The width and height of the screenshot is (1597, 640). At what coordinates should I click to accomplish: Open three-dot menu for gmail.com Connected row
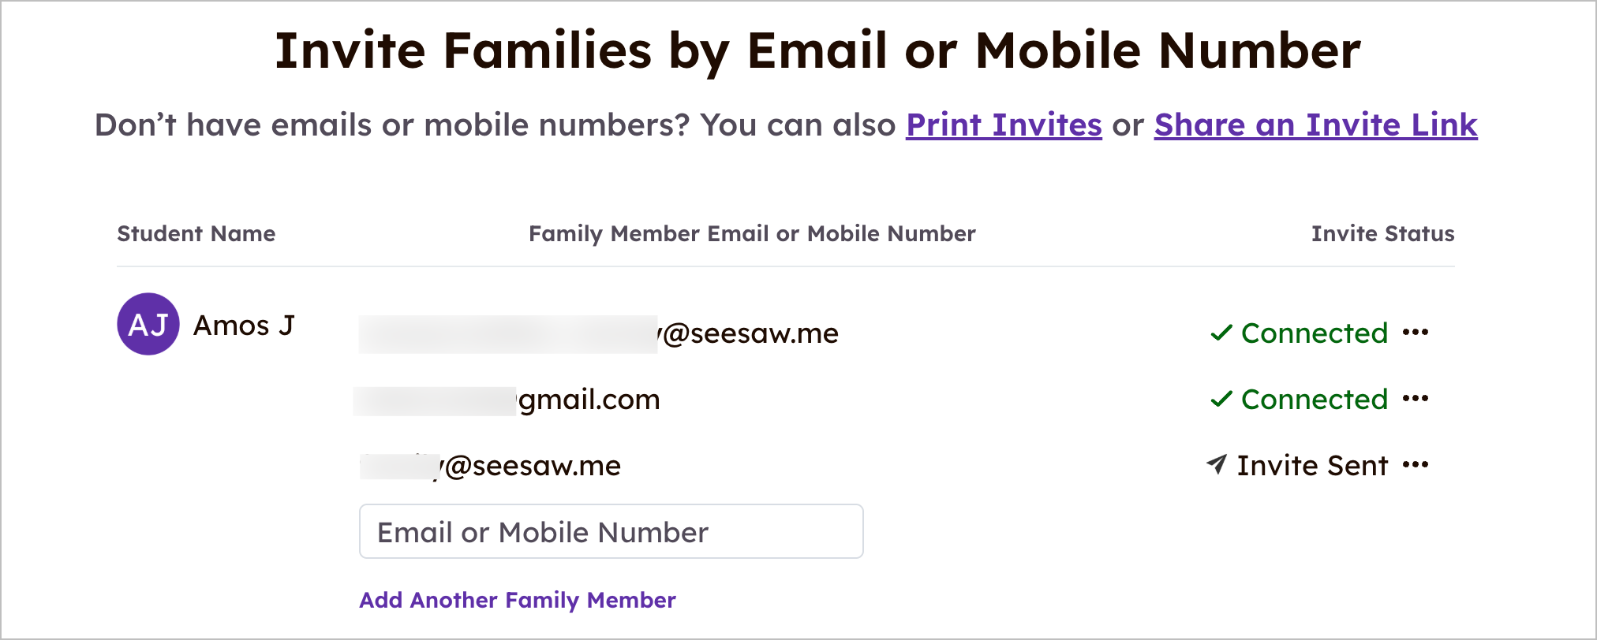point(1416,399)
